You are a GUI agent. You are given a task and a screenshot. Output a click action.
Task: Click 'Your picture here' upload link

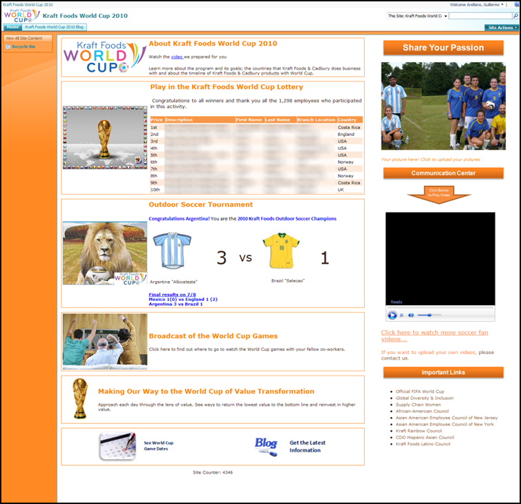point(430,159)
